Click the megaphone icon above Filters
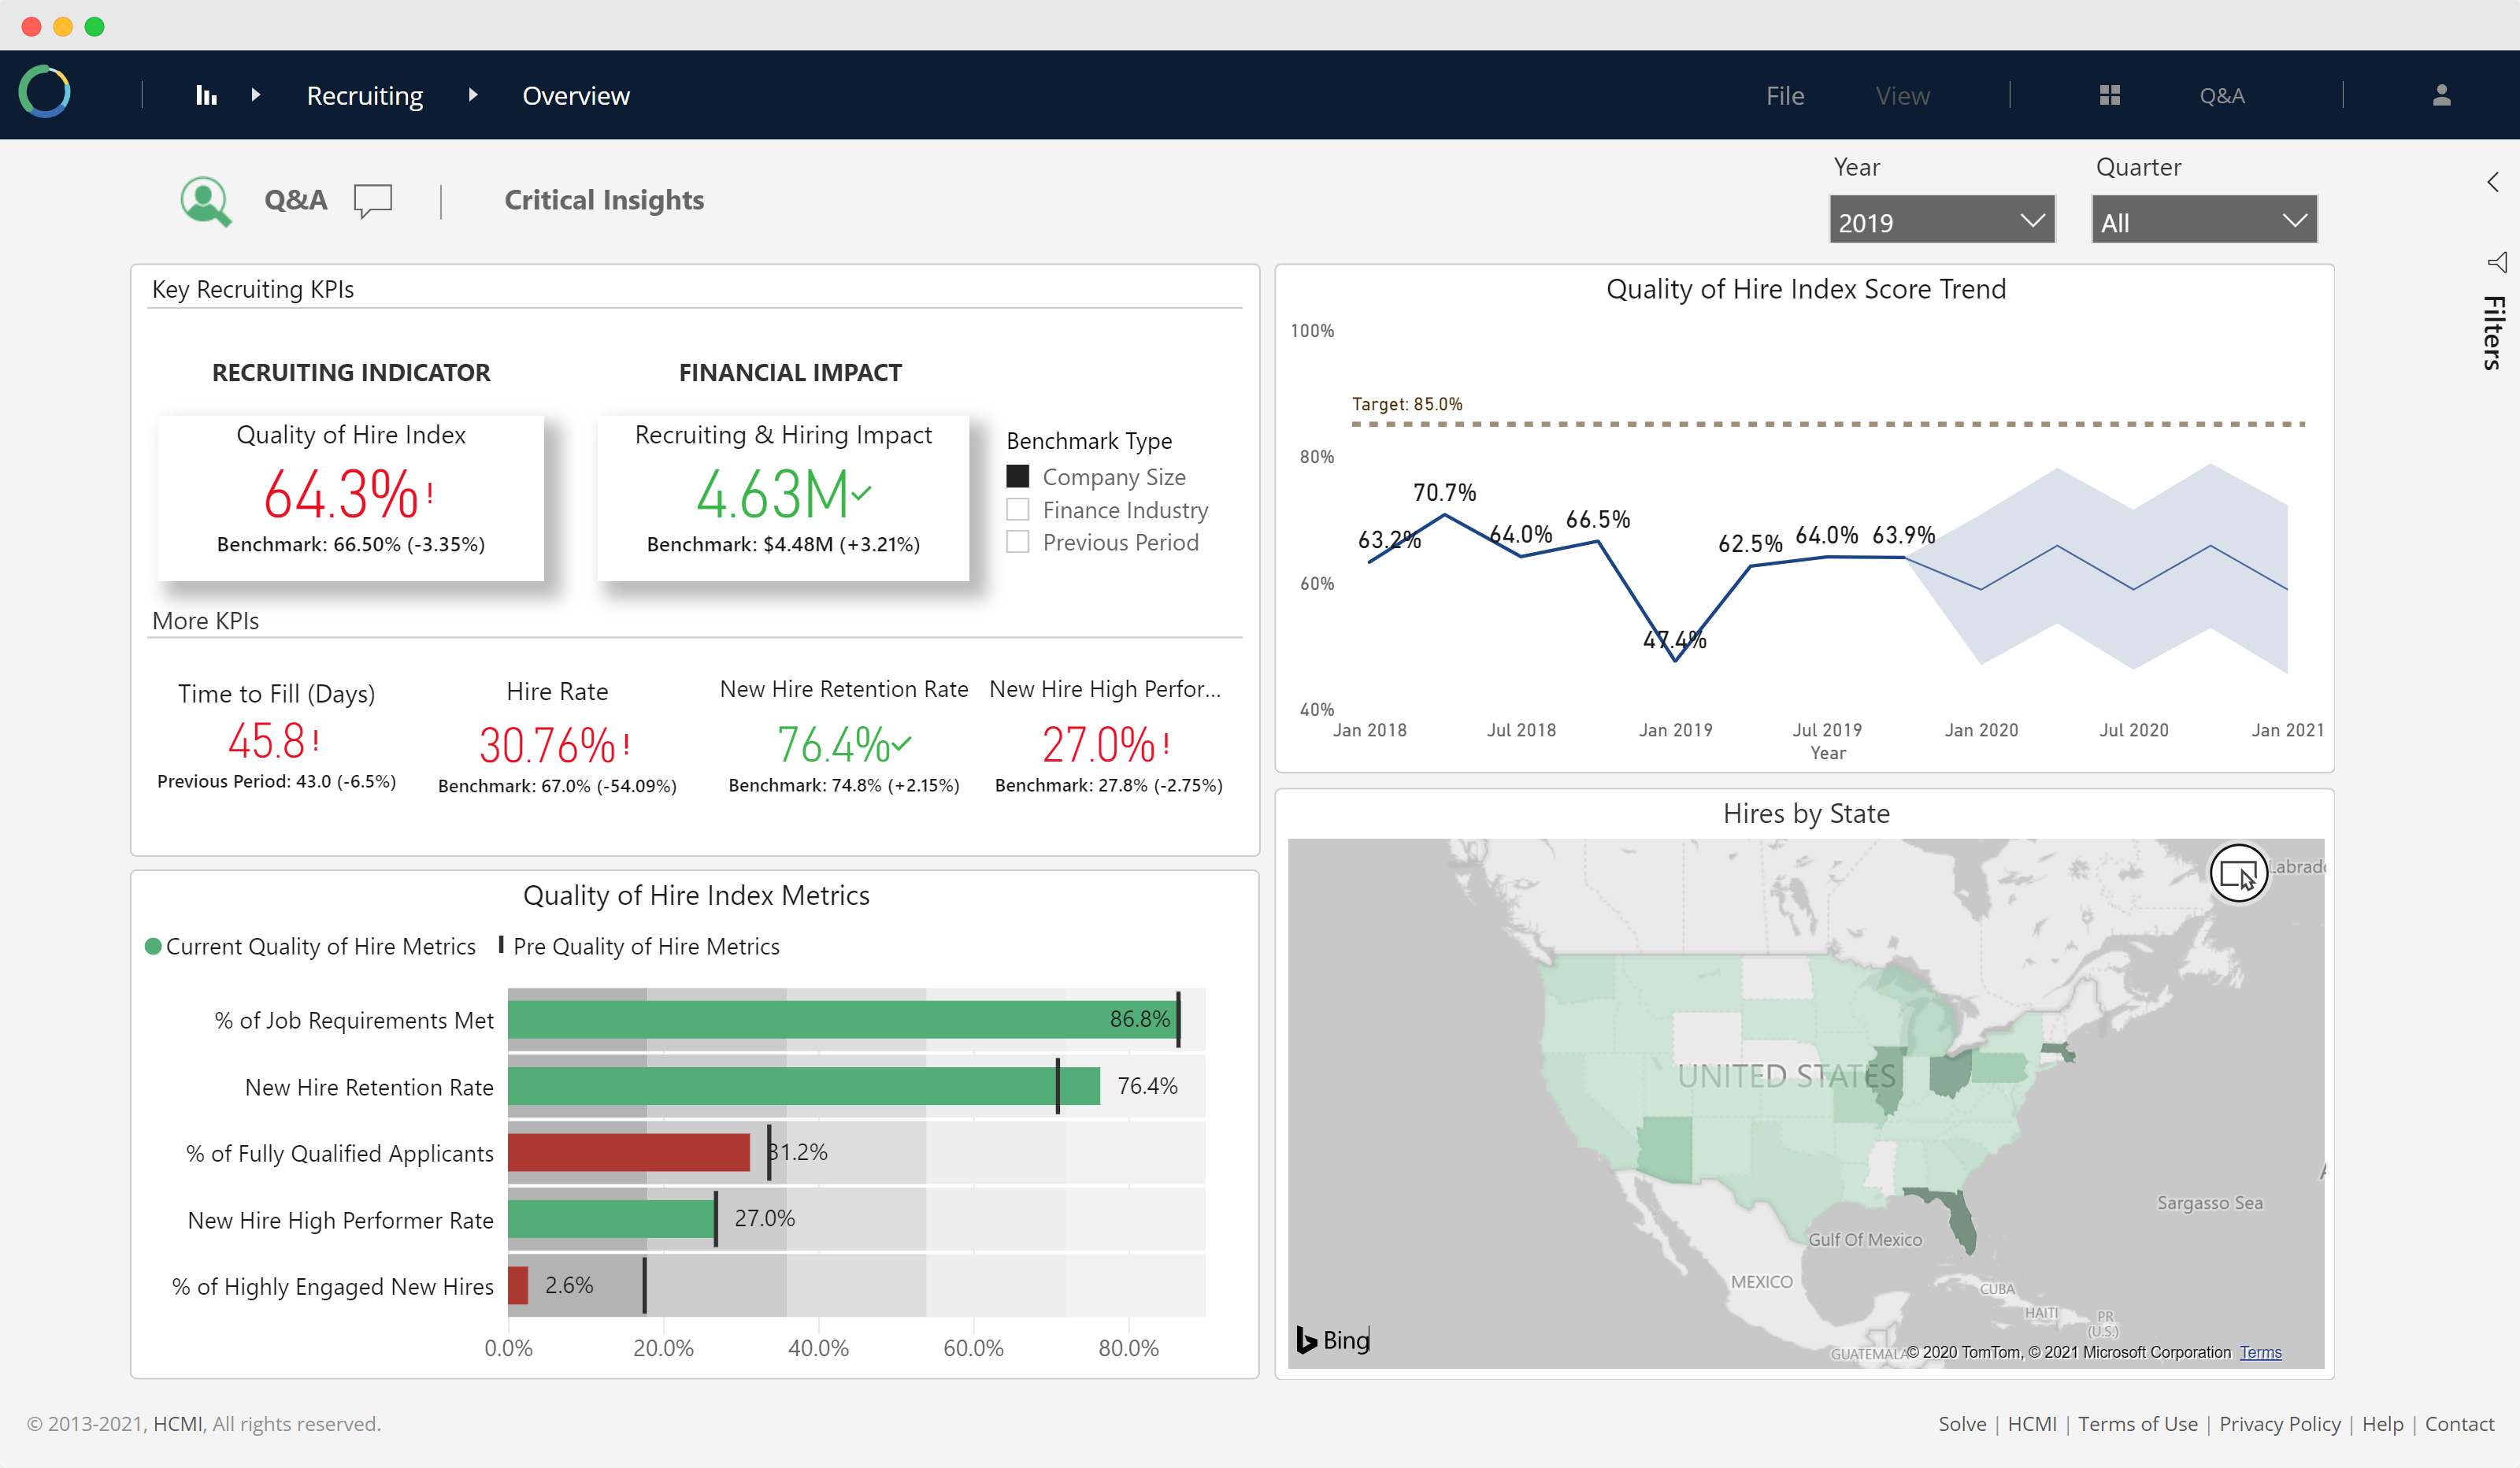 pos(2497,262)
